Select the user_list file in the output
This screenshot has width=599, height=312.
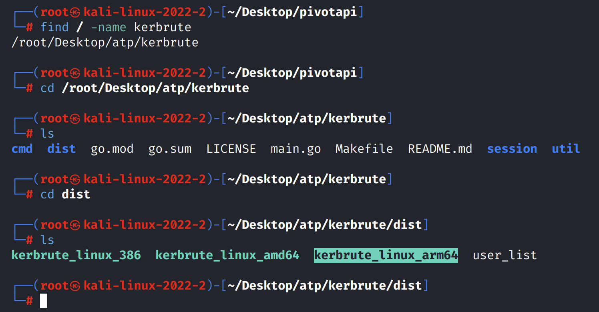[505, 255]
